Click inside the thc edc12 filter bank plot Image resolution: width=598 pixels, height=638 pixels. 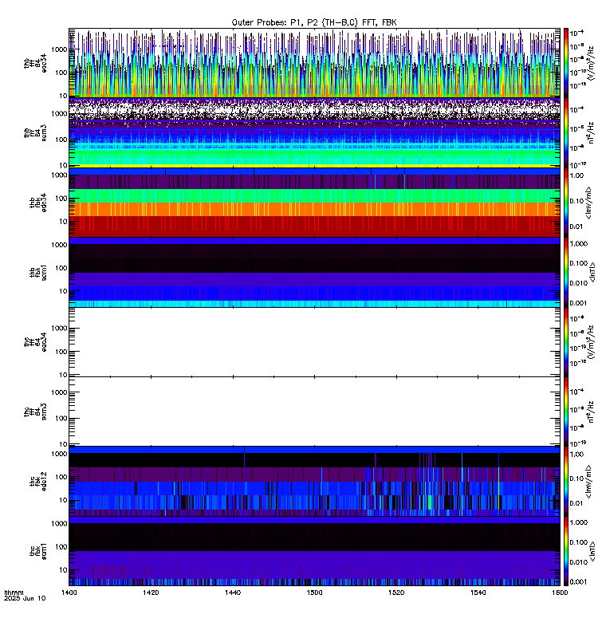[314, 482]
